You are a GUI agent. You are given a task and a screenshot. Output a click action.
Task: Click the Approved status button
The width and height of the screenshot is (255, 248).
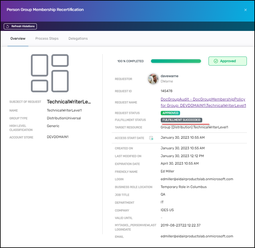[x=228, y=61]
